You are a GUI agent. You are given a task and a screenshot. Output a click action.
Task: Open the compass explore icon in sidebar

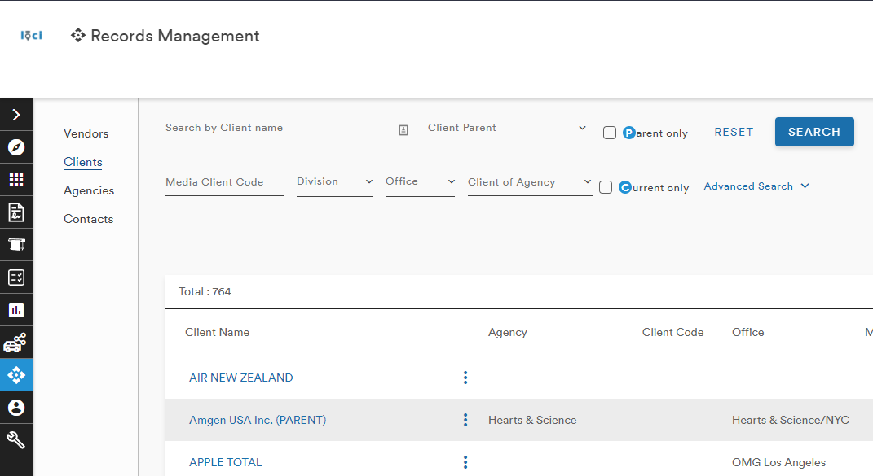[16, 147]
